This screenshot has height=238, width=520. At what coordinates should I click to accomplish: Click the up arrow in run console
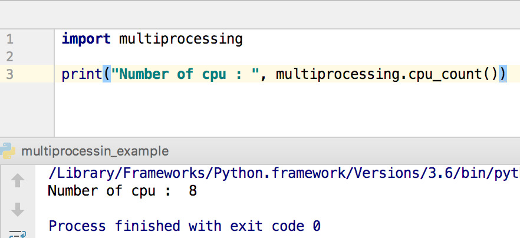click(x=18, y=180)
